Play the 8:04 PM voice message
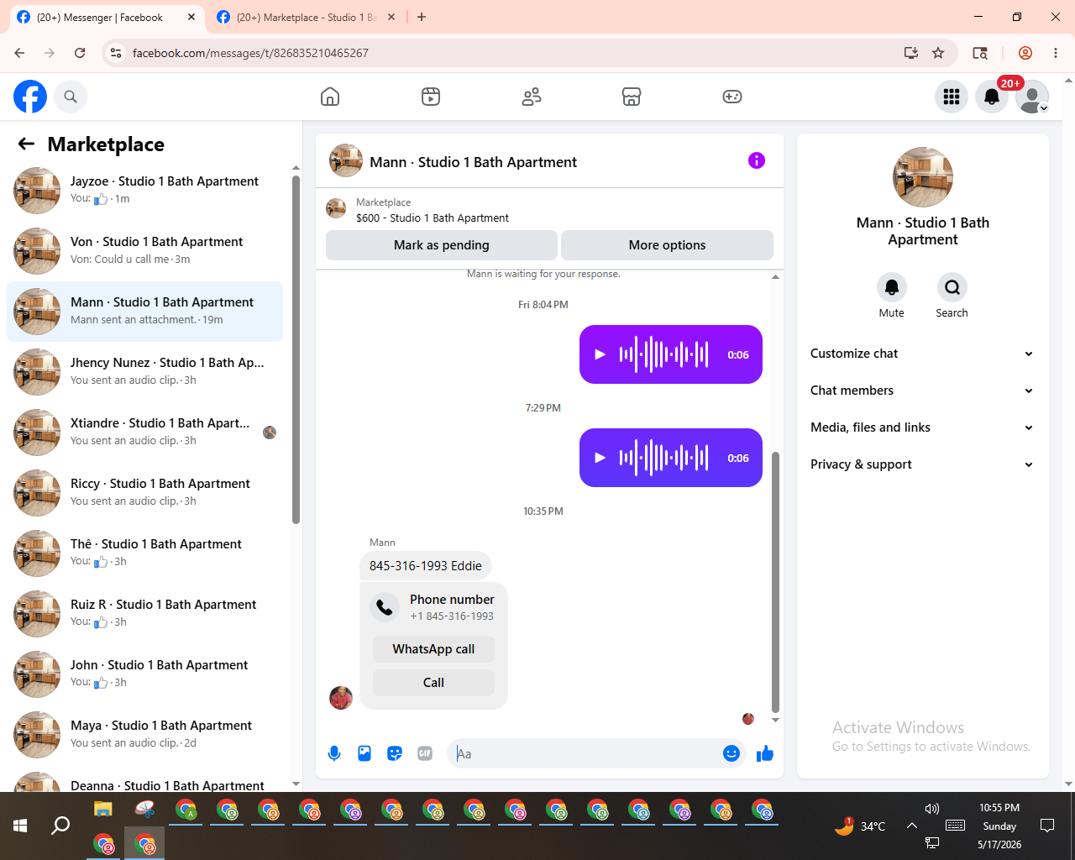Image resolution: width=1075 pixels, height=860 pixels. (x=600, y=354)
